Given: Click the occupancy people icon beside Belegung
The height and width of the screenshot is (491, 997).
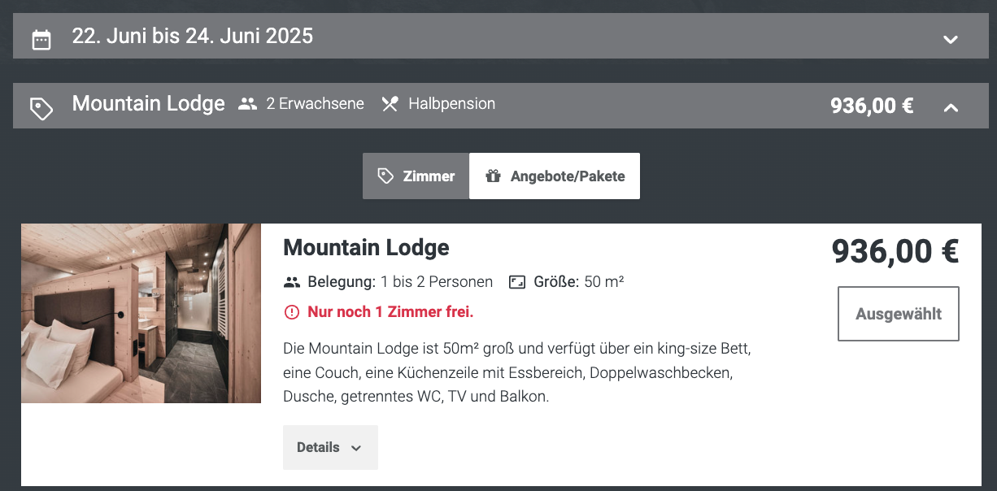Looking at the screenshot, I should 292,282.
